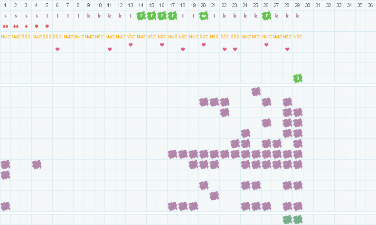Click the pink heart on day 13
Viewport: 376px width, 225px height.
[x=131, y=45]
